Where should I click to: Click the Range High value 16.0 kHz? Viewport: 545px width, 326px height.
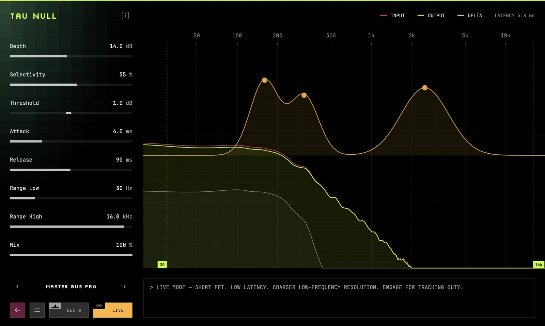click(x=119, y=217)
